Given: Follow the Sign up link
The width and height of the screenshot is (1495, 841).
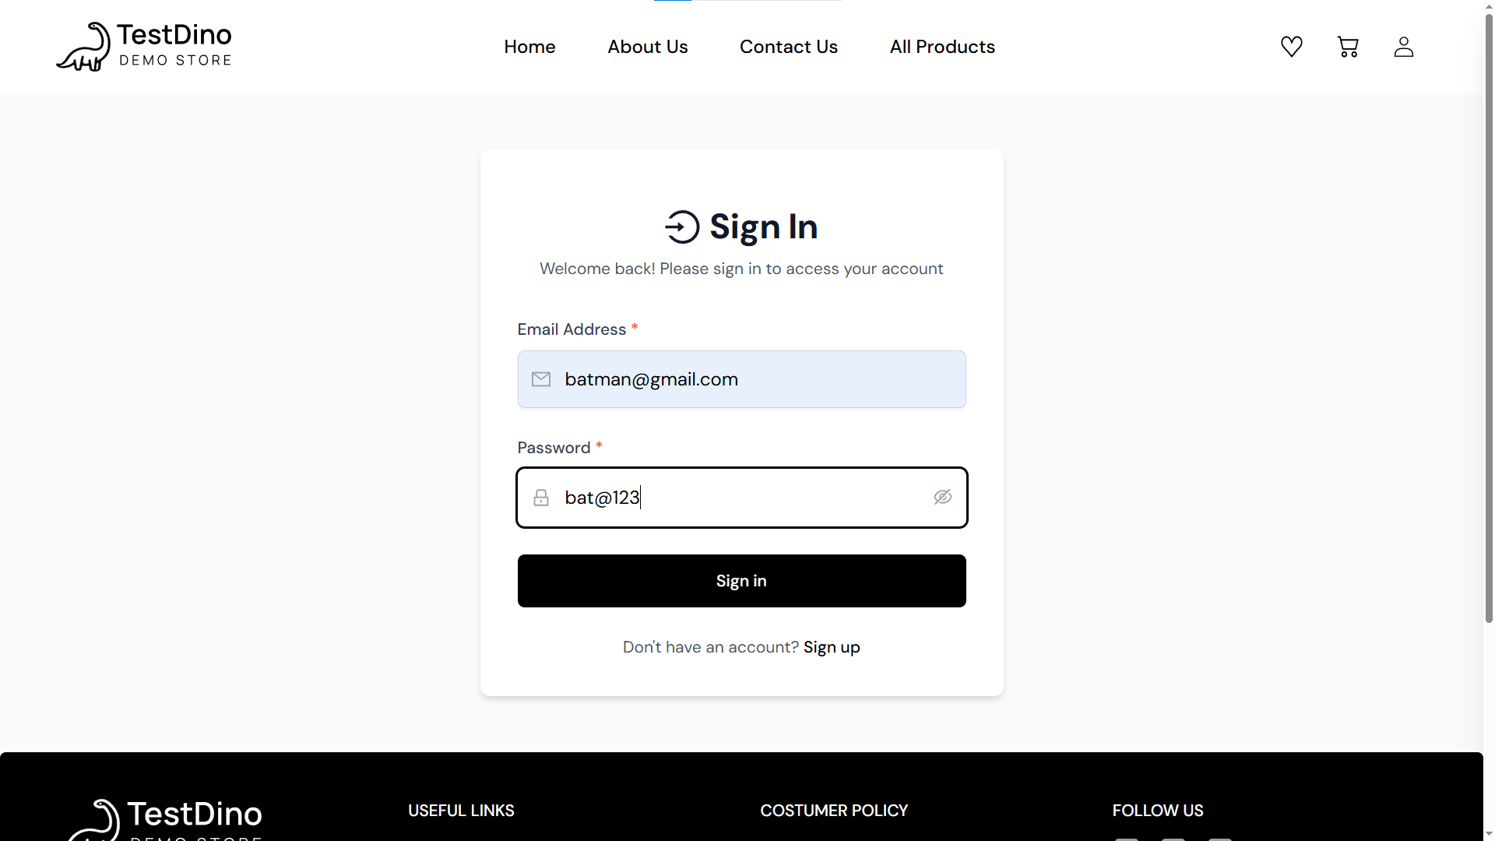Looking at the screenshot, I should tap(832, 647).
